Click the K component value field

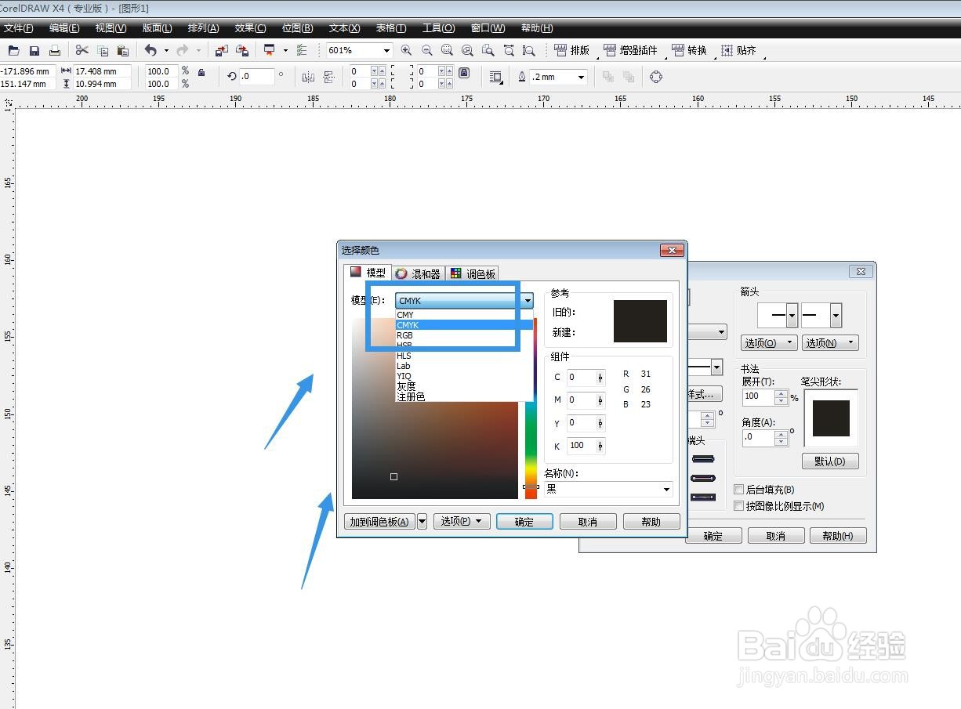[x=581, y=446]
